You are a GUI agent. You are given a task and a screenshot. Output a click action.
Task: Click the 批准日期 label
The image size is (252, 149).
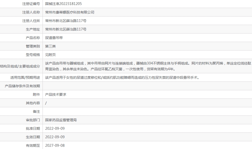tap(33, 128)
